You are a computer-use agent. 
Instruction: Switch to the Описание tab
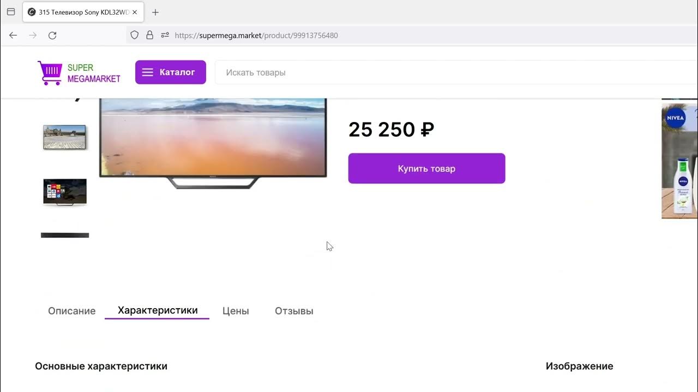pos(71,311)
